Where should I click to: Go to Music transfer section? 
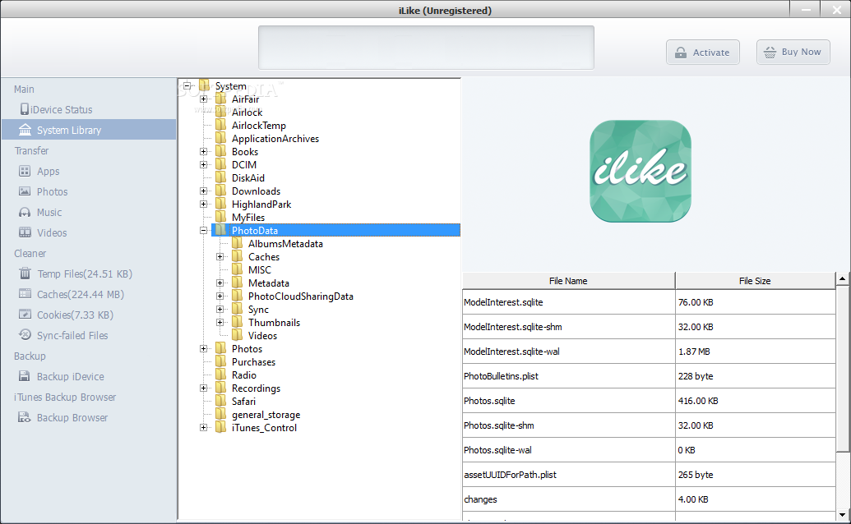pyautogui.click(x=89, y=213)
